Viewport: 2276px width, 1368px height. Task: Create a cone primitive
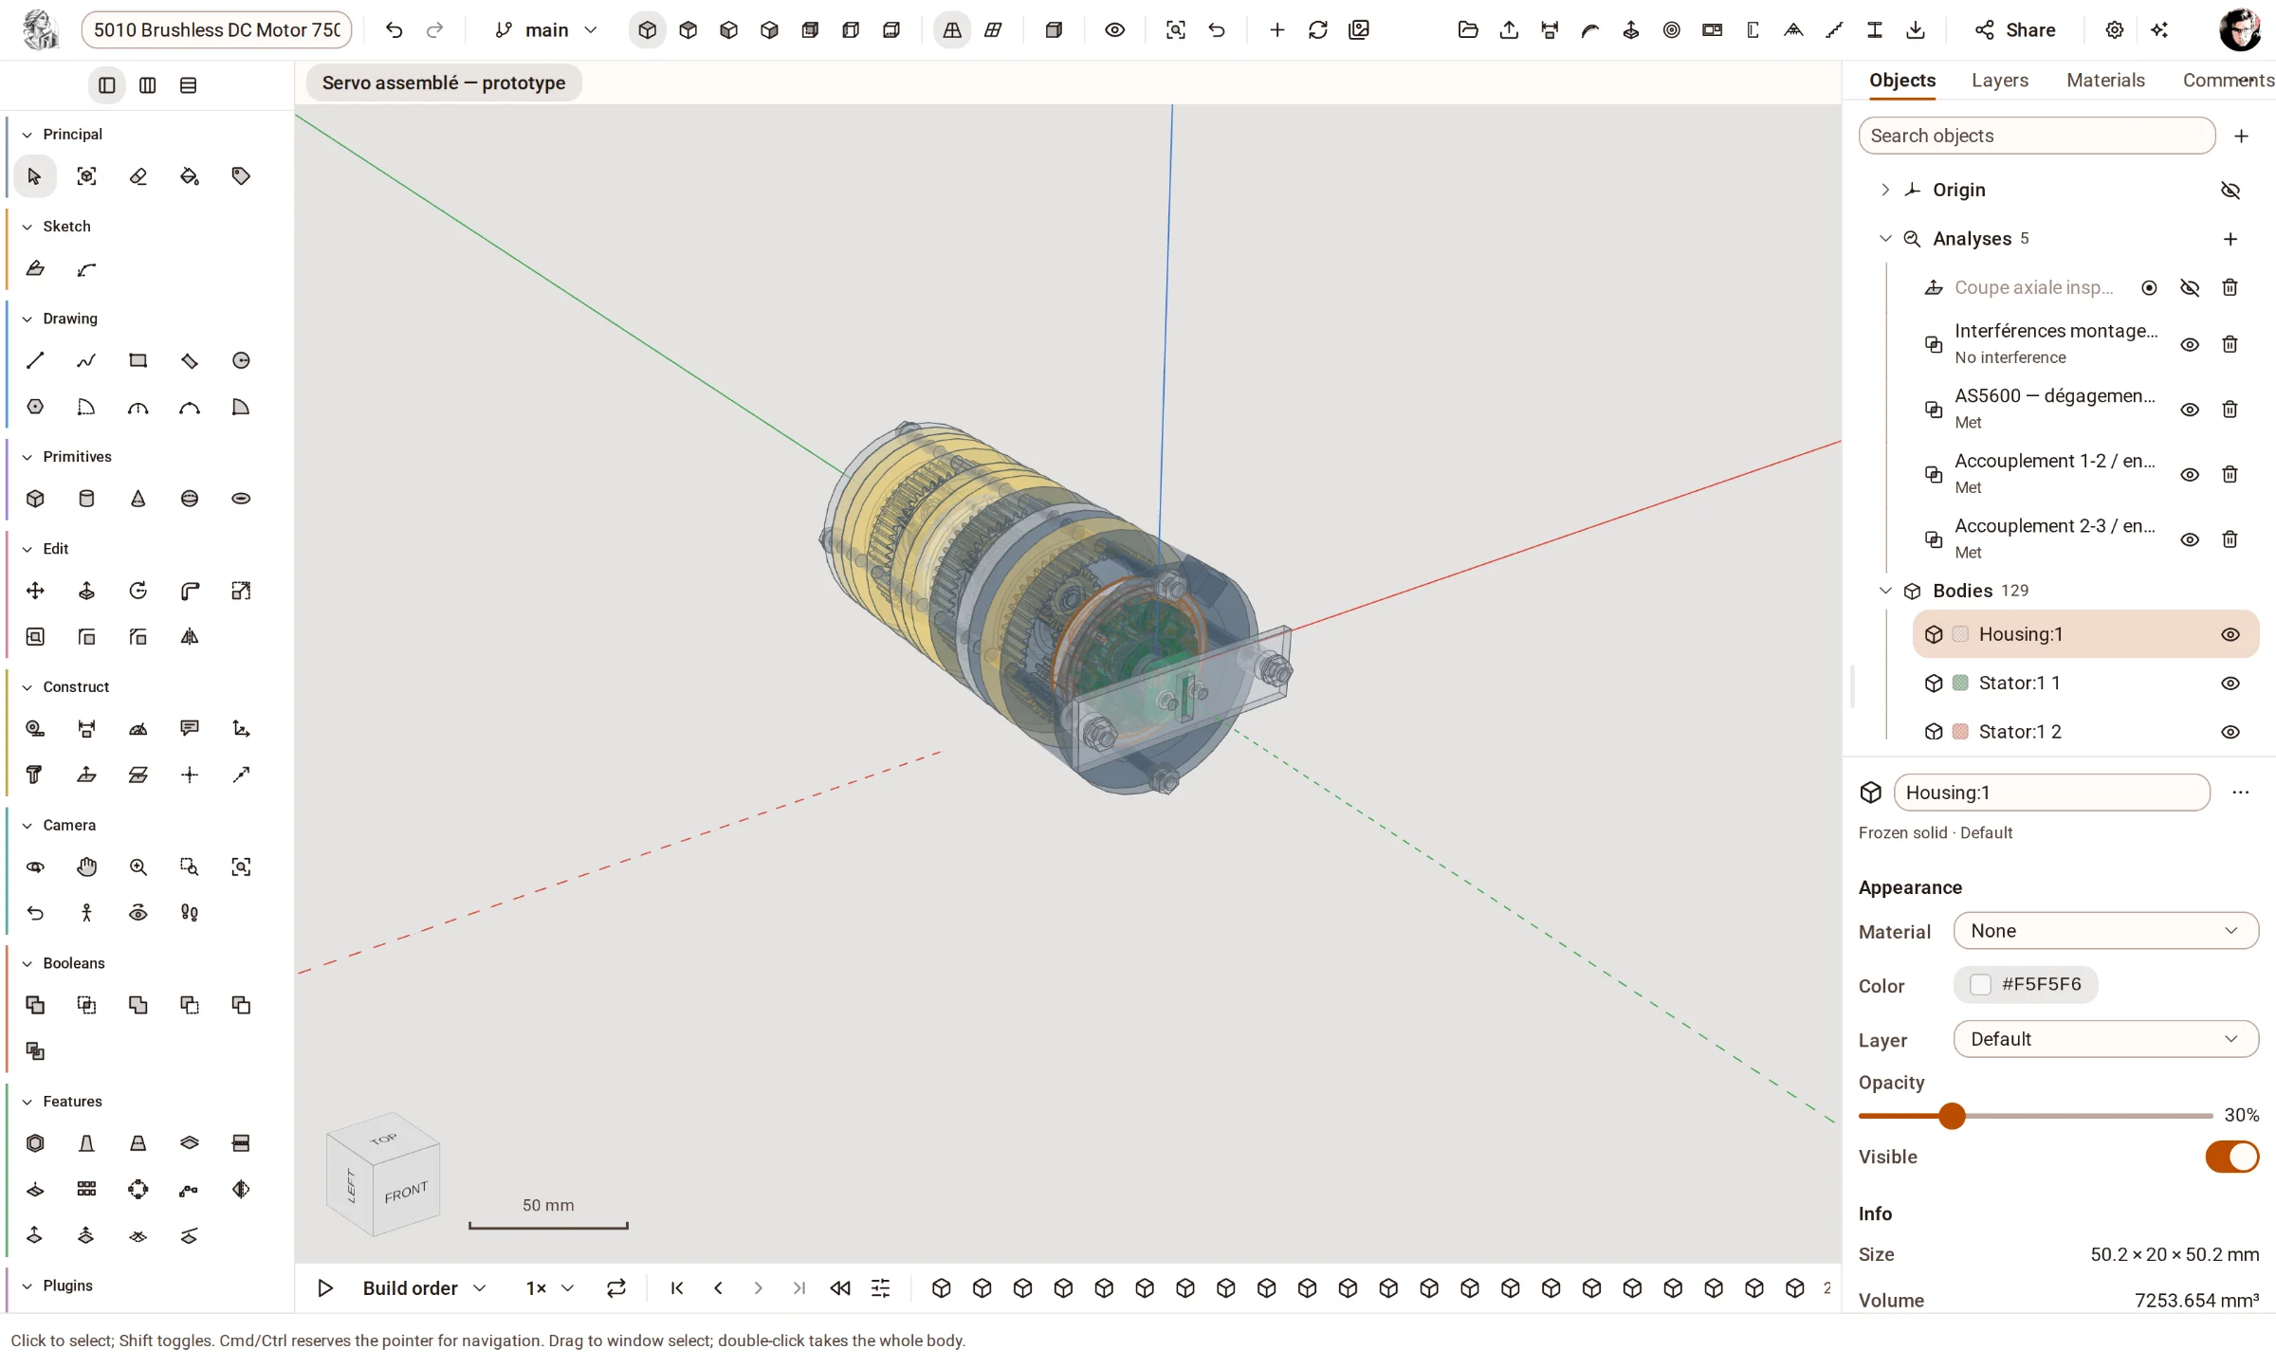point(138,499)
